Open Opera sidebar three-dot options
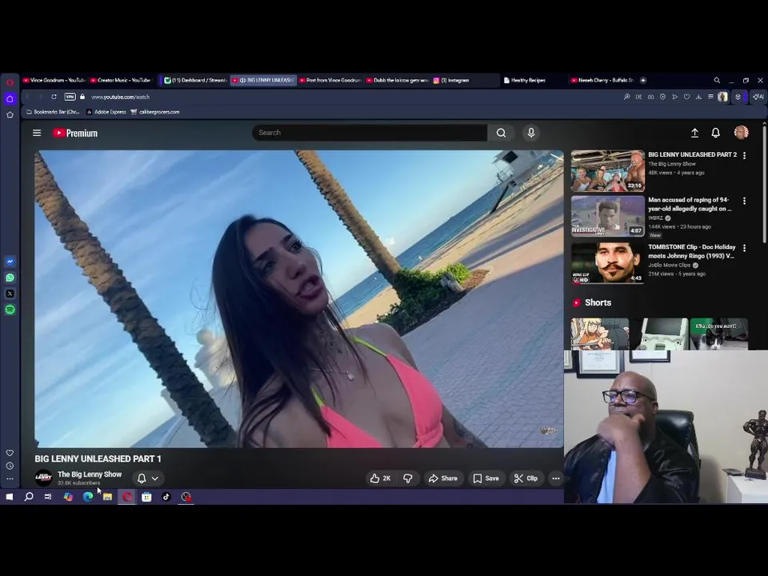768x576 pixels. tap(10, 478)
